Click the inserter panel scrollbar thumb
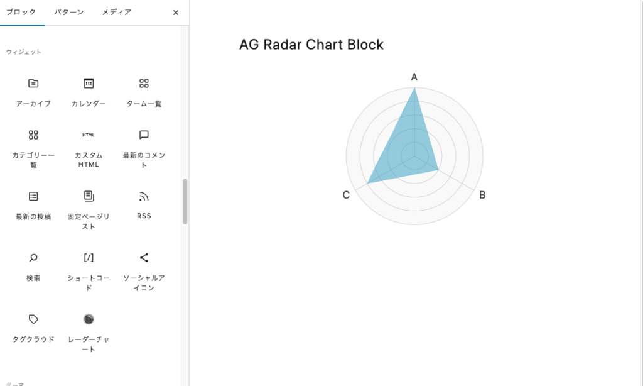 [x=185, y=201]
